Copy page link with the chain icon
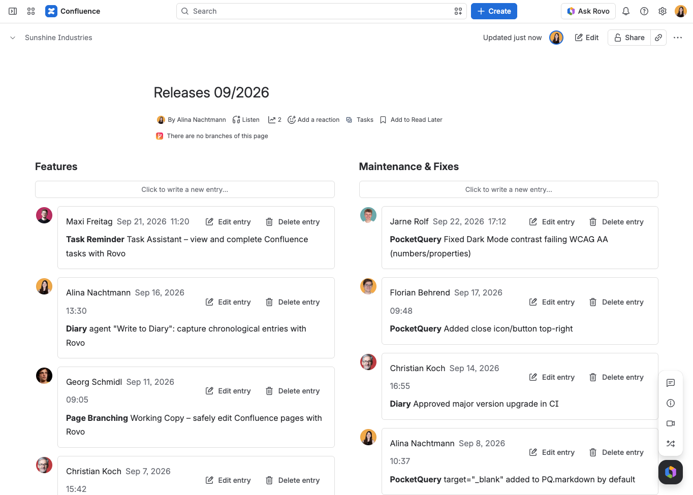Viewport: 693px width, 495px height. [658, 38]
